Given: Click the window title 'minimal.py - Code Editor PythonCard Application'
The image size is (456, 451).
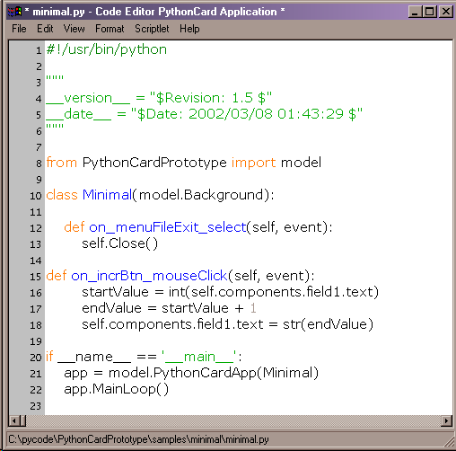Looking at the screenshot, I should pyautogui.click(x=154, y=12).
